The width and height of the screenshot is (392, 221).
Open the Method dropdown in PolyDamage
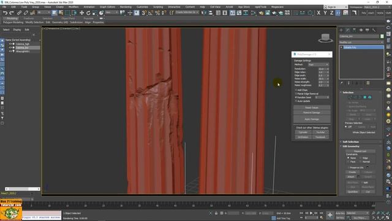318,64
